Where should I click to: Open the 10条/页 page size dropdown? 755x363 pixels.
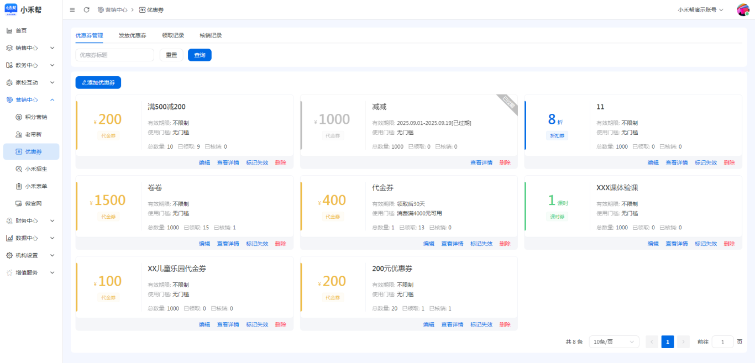click(x=614, y=342)
